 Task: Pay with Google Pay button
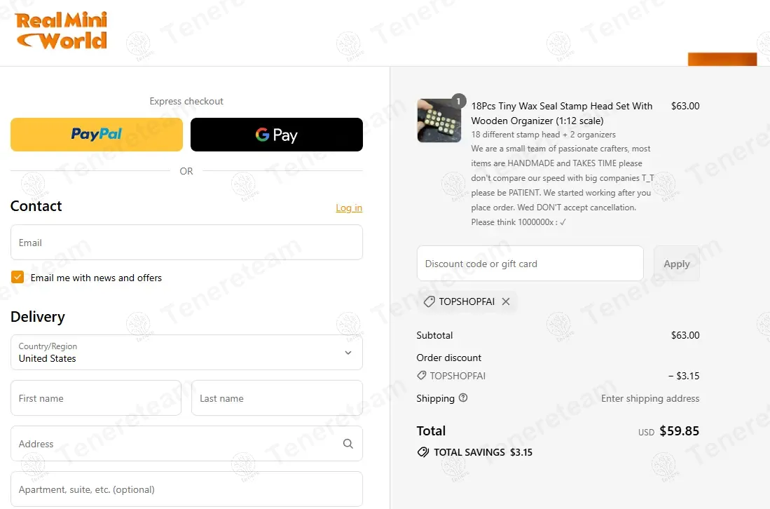coord(277,135)
